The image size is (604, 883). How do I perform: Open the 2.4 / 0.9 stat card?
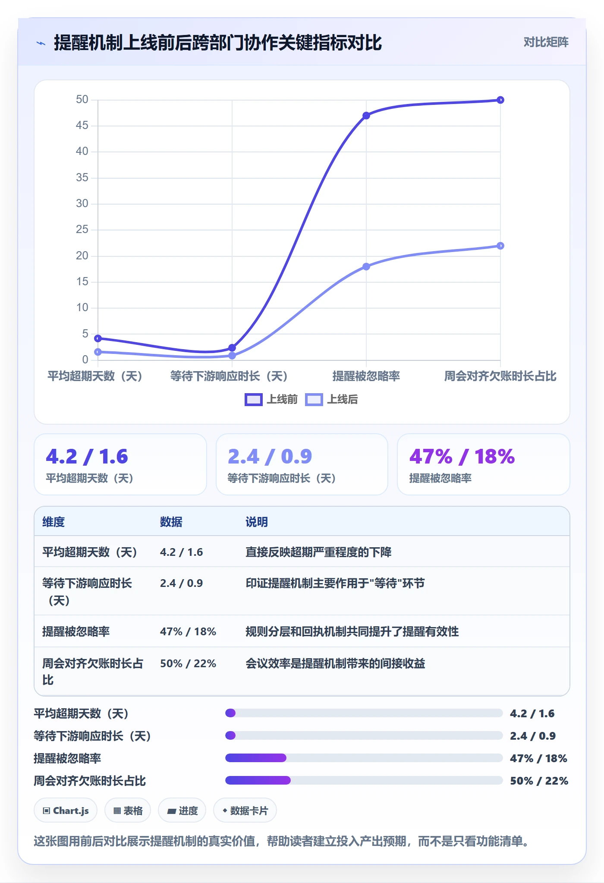tap(302, 464)
